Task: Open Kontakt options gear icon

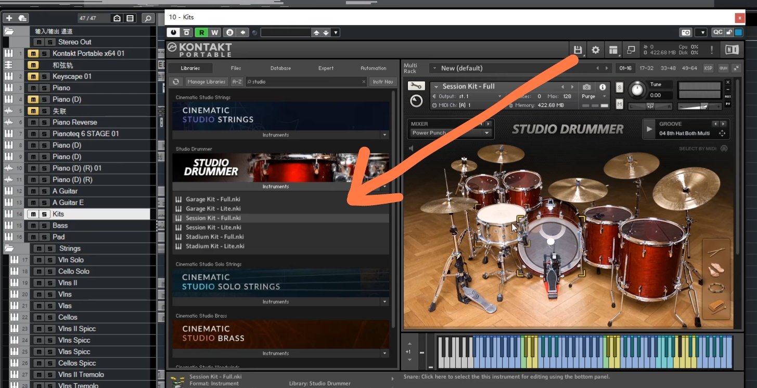Action: (x=596, y=50)
